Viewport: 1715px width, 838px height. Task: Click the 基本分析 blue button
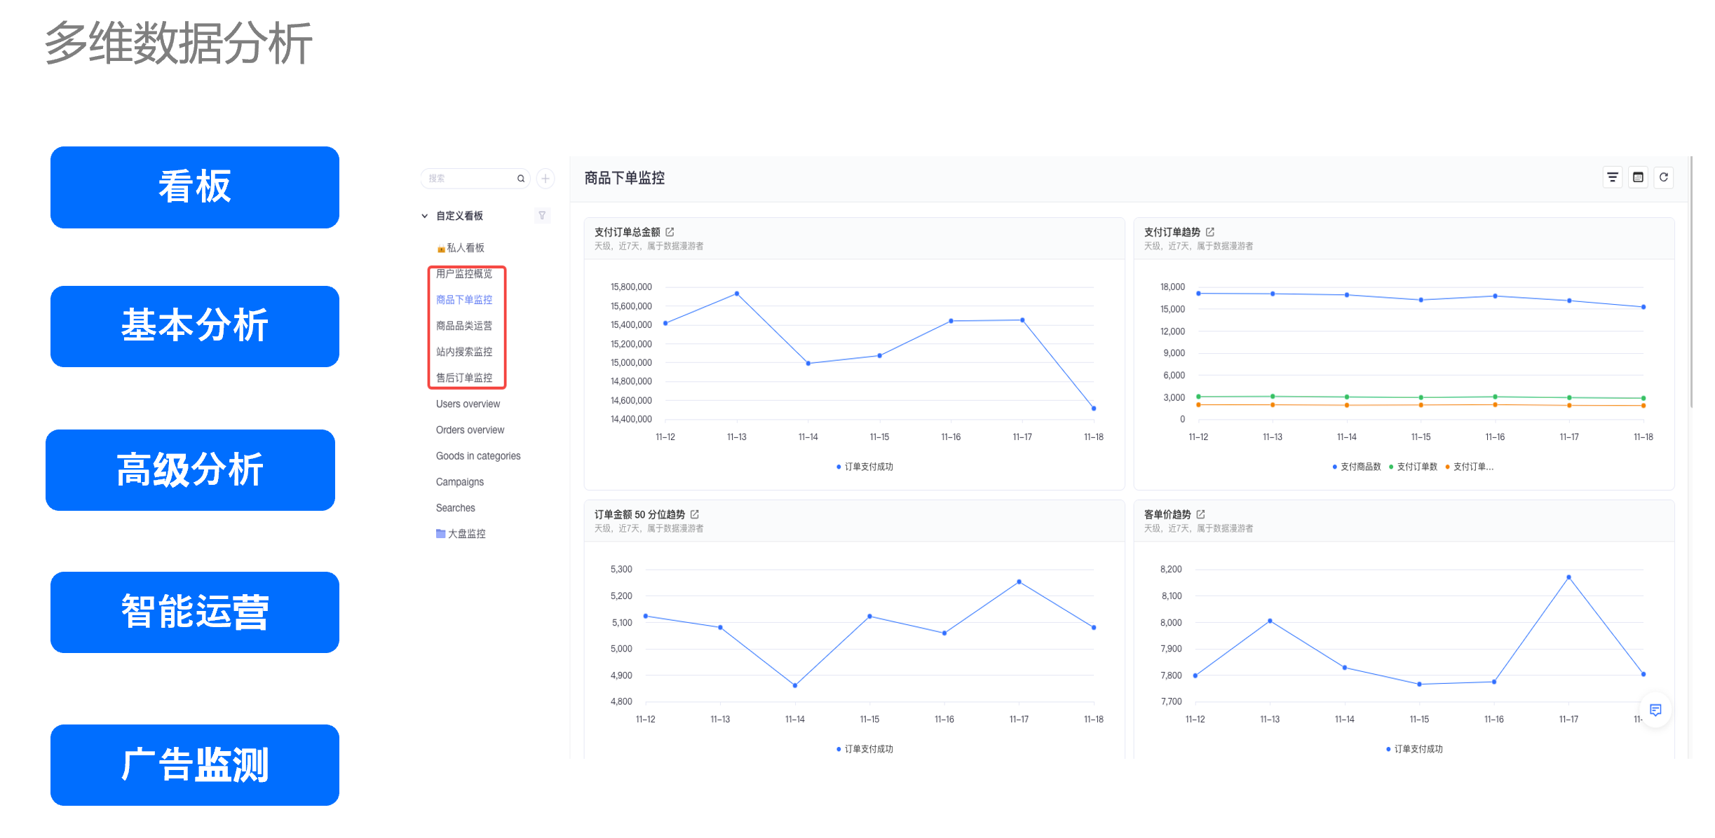click(x=194, y=327)
